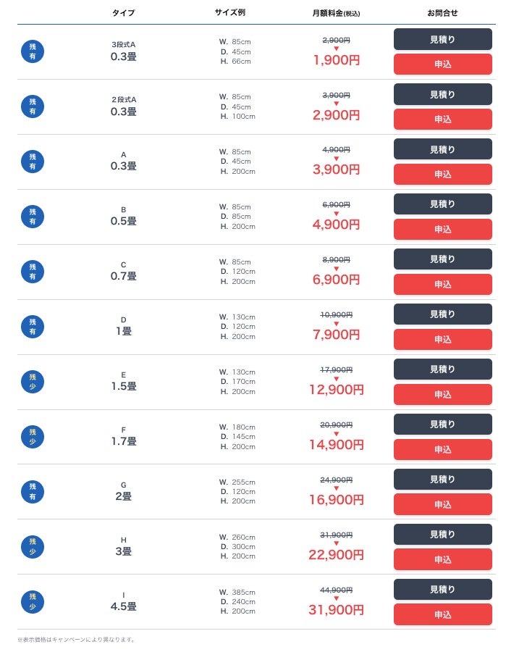The width and height of the screenshot is (506, 652).
Task: Click the 残有 badge for type D
Action: 33,327
